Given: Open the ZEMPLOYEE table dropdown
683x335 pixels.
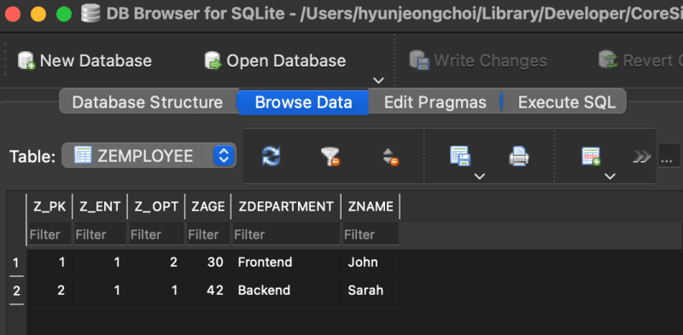Looking at the screenshot, I should click(149, 155).
